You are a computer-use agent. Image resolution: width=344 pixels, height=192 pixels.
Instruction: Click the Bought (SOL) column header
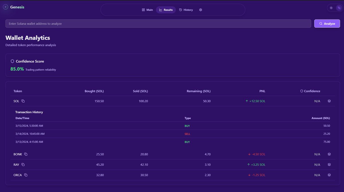tap(94, 91)
